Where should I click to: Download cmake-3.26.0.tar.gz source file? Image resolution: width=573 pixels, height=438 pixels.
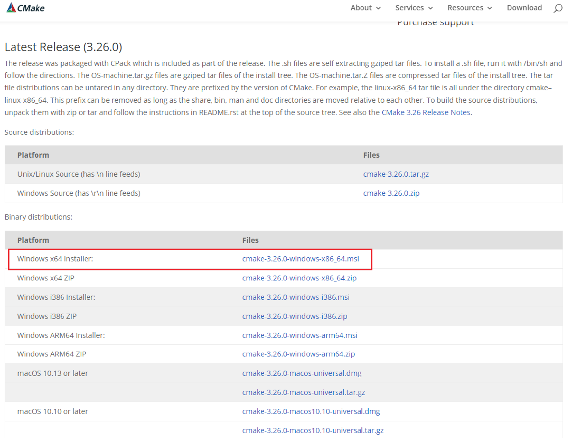pos(396,174)
